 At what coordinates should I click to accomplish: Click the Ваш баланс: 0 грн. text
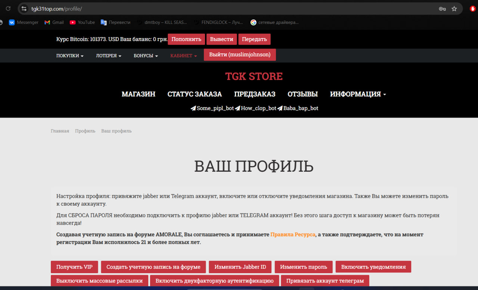pos(143,39)
